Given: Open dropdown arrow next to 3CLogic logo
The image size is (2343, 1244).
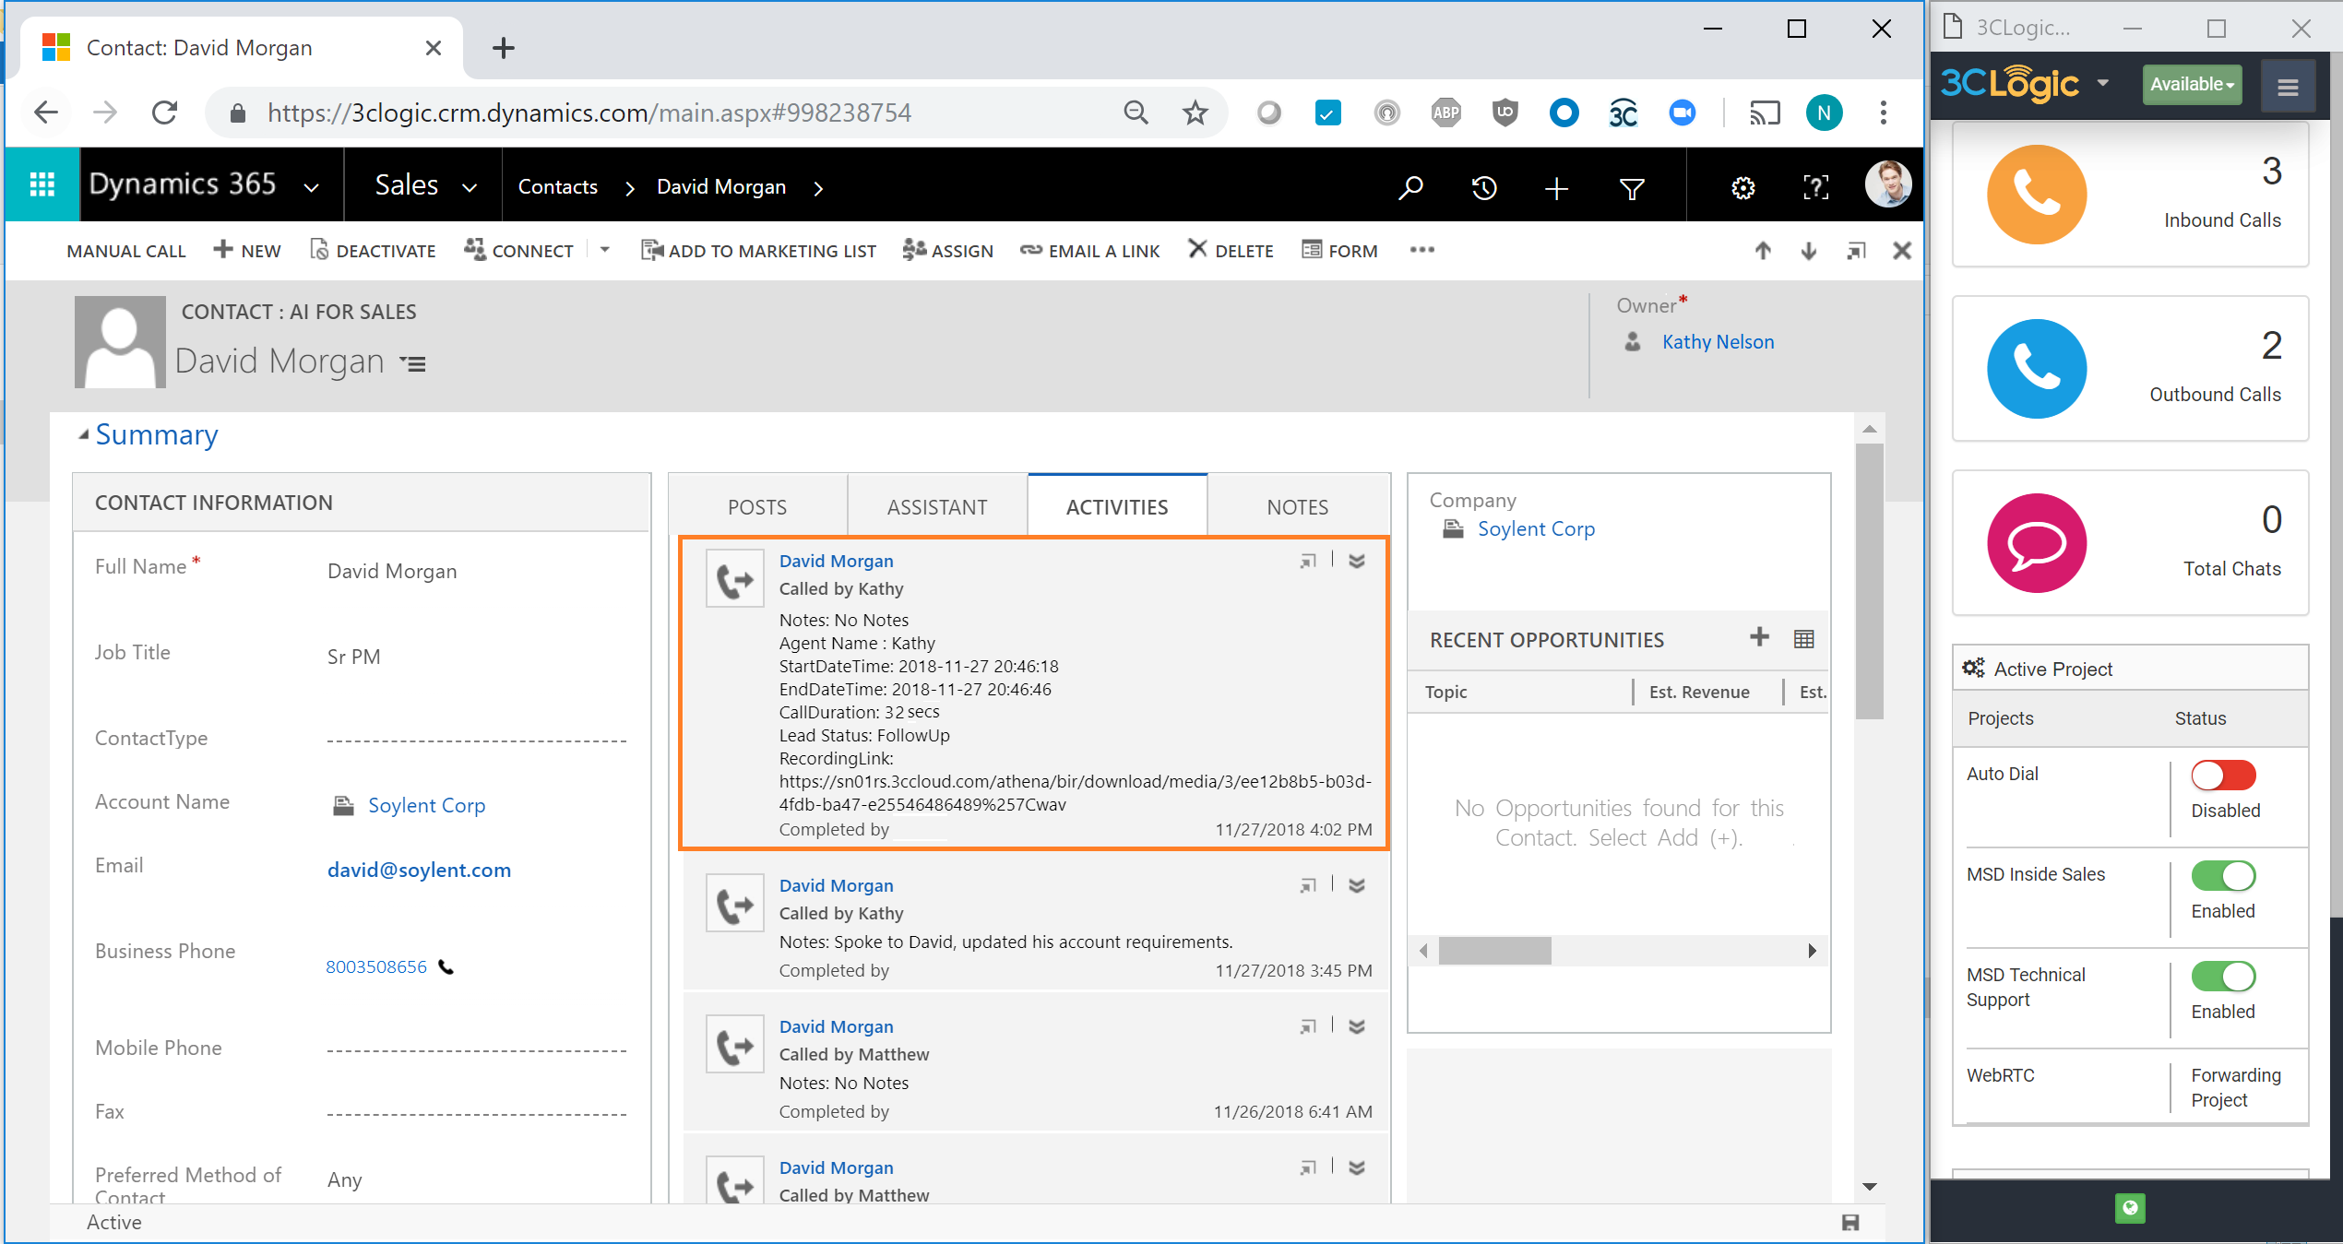Looking at the screenshot, I should pyautogui.click(x=2103, y=83).
